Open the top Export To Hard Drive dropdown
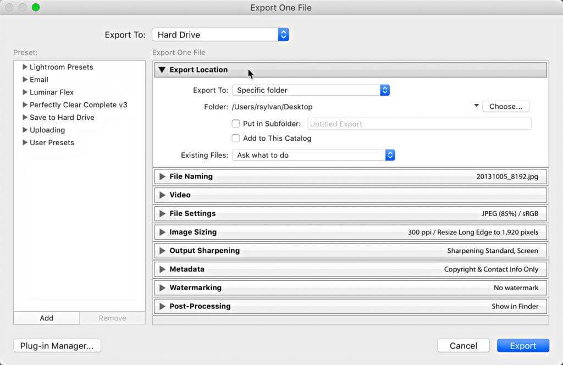The image size is (563, 365). click(x=220, y=35)
